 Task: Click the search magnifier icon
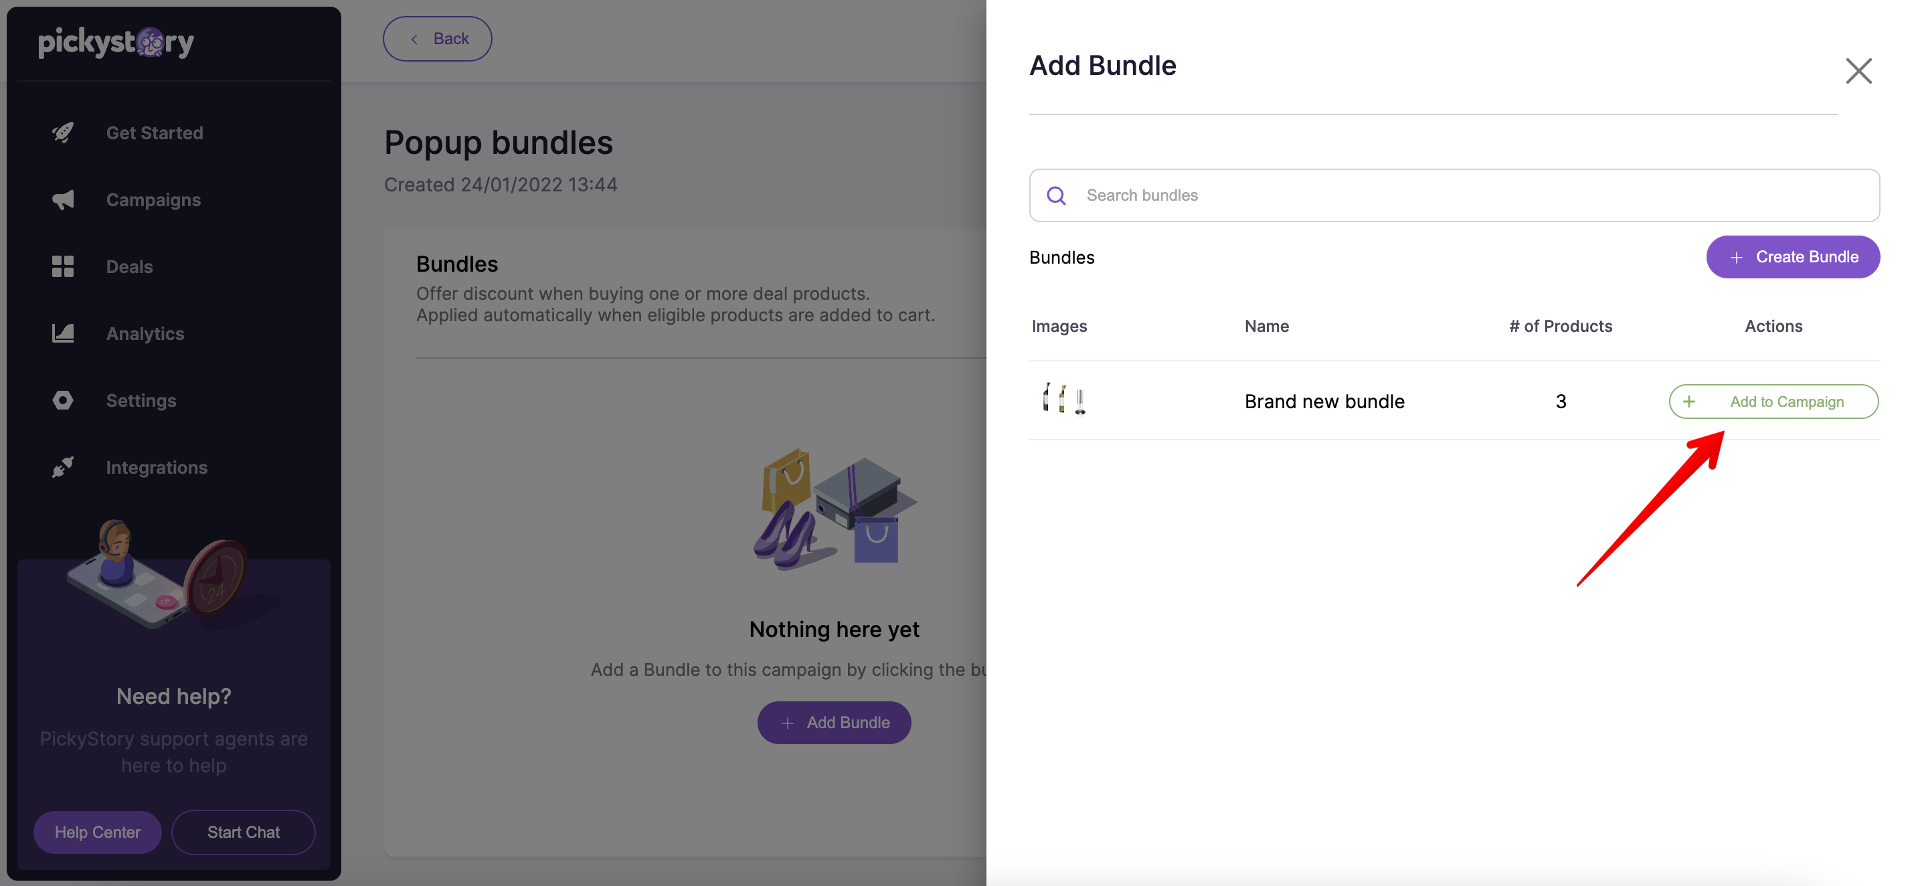pyautogui.click(x=1056, y=195)
